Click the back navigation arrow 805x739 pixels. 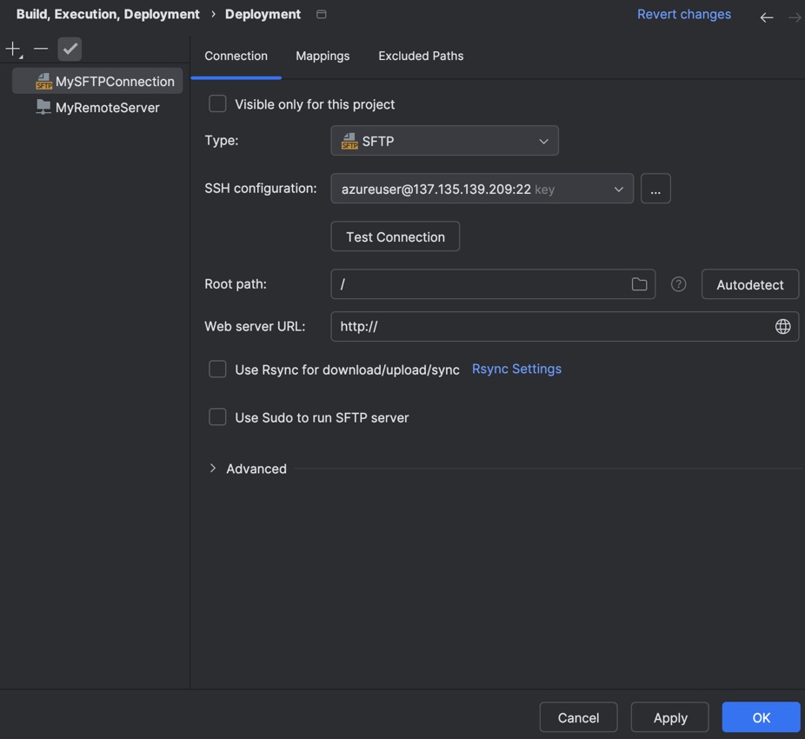coord(766,16)
